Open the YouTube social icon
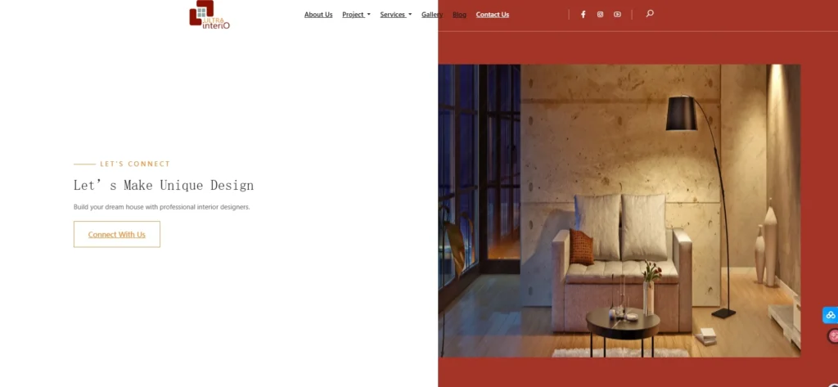This screenshot has width=838, height=387. point(617,15)
